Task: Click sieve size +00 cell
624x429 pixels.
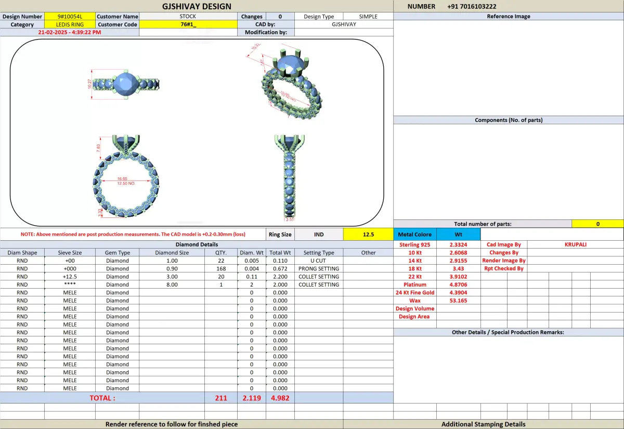Action: point(70,261)
